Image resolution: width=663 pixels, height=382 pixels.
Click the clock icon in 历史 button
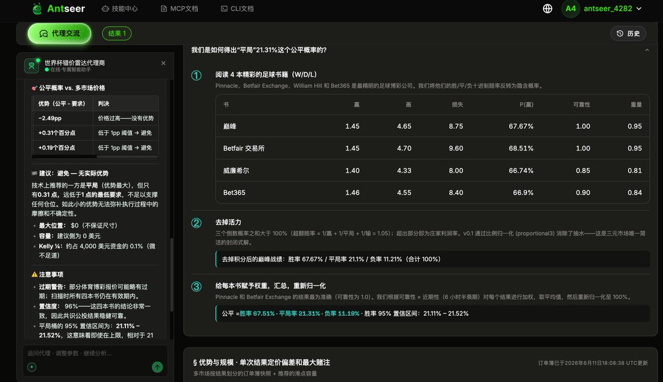(x=620, y=34)
